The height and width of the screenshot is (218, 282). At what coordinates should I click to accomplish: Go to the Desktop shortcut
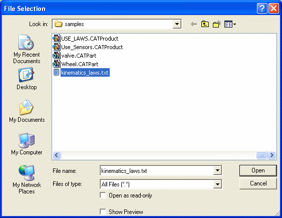27,79
